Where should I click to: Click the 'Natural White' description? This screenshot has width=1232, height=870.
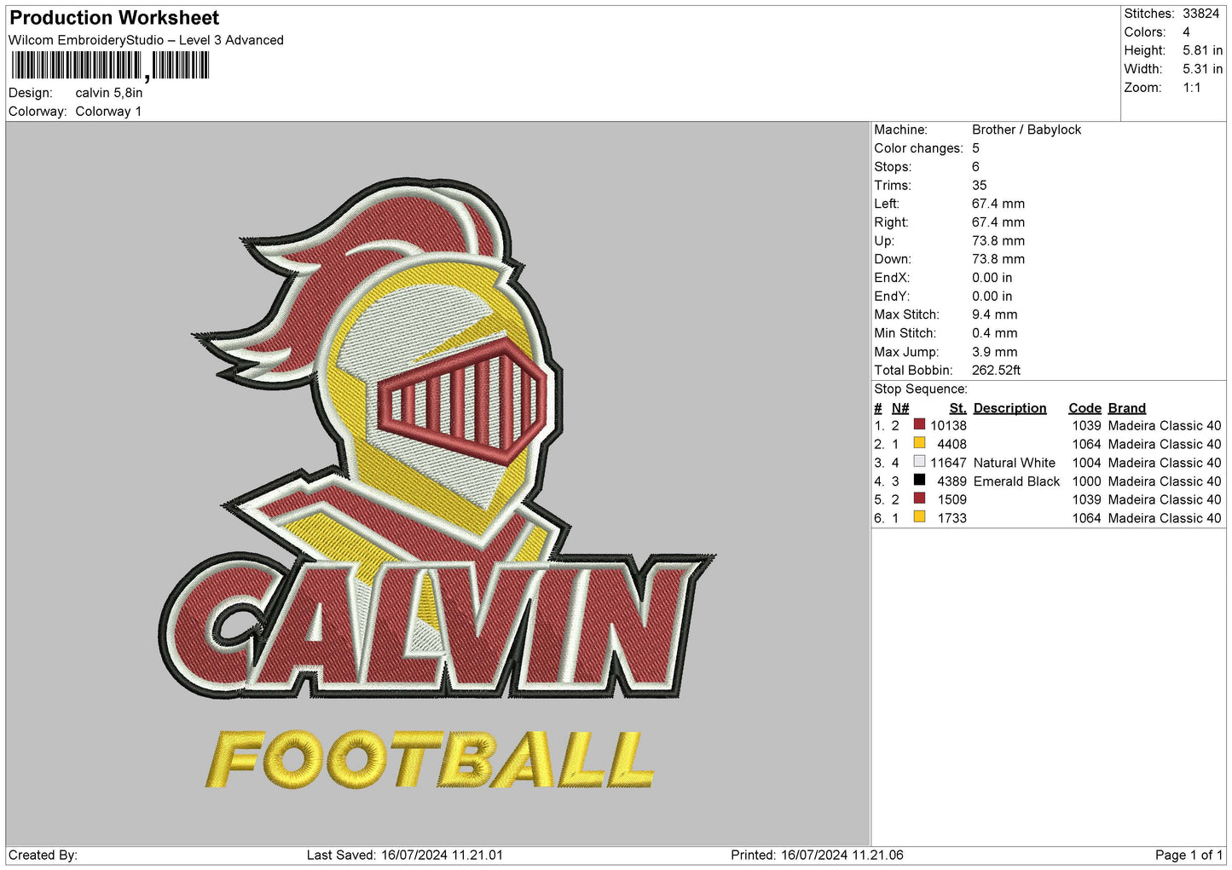(1015, 463)
